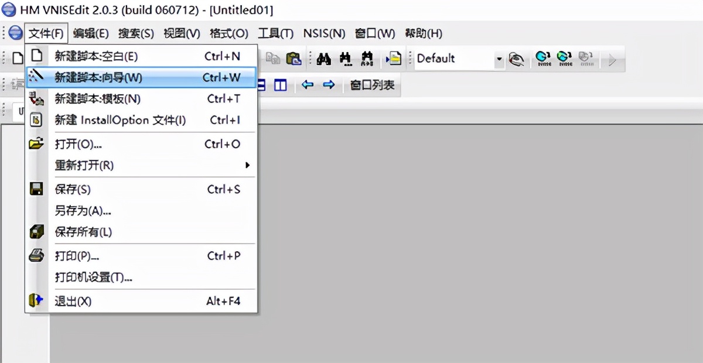Open the 文件(F) menu

pos(47,33)
